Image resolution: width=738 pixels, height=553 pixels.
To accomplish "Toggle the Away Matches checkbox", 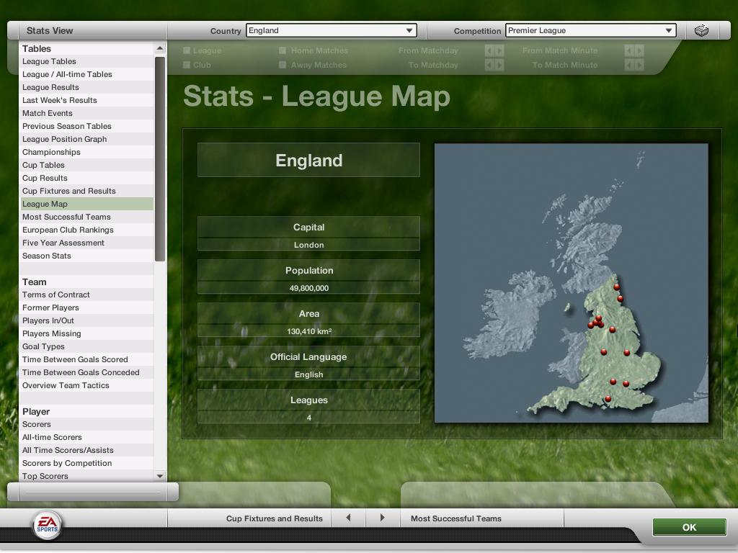I will tap(283, 65).
